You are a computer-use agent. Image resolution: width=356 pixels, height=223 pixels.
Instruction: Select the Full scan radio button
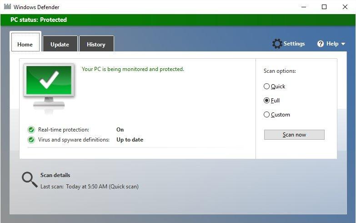[x=266, y=101]
